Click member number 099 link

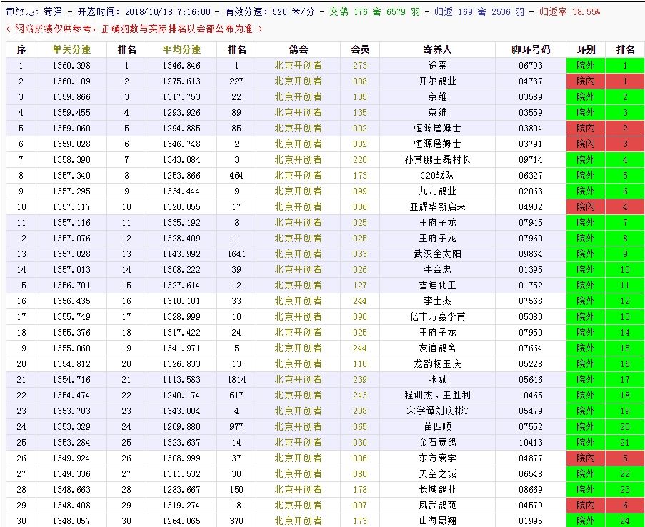tap(360, 191)
